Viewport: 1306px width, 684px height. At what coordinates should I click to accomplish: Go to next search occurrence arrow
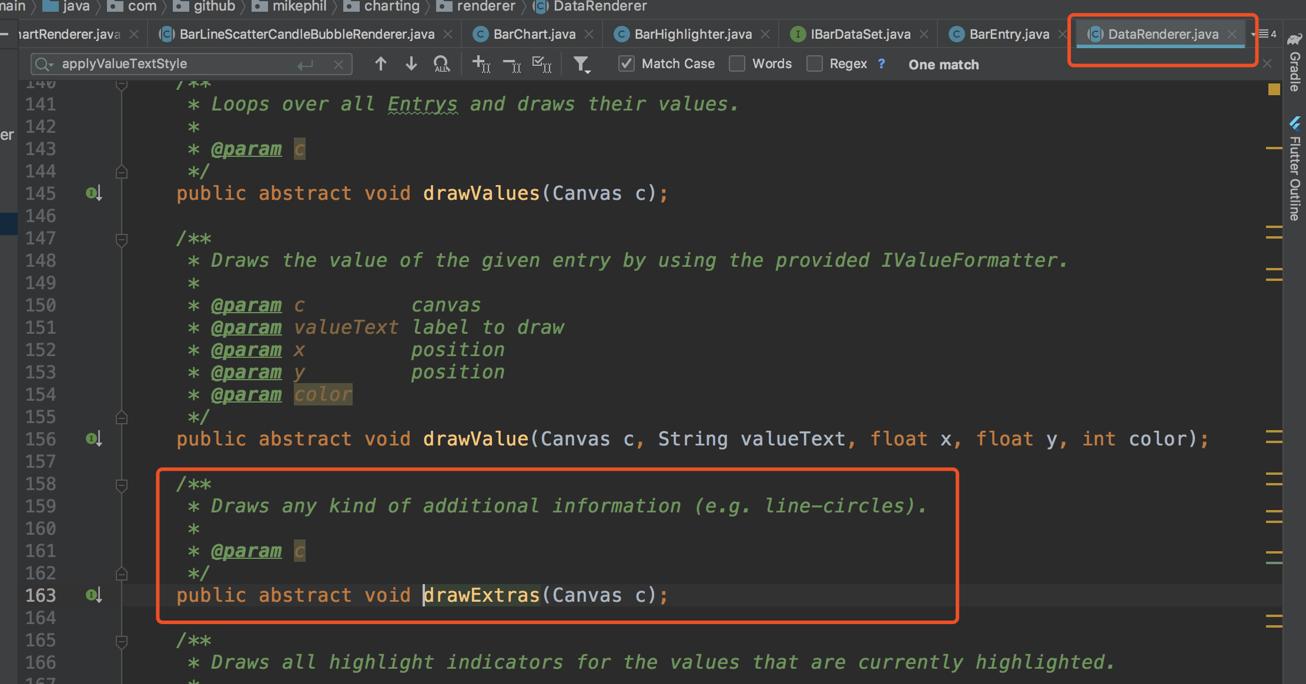pyautogui.click(x=411, y=63)
